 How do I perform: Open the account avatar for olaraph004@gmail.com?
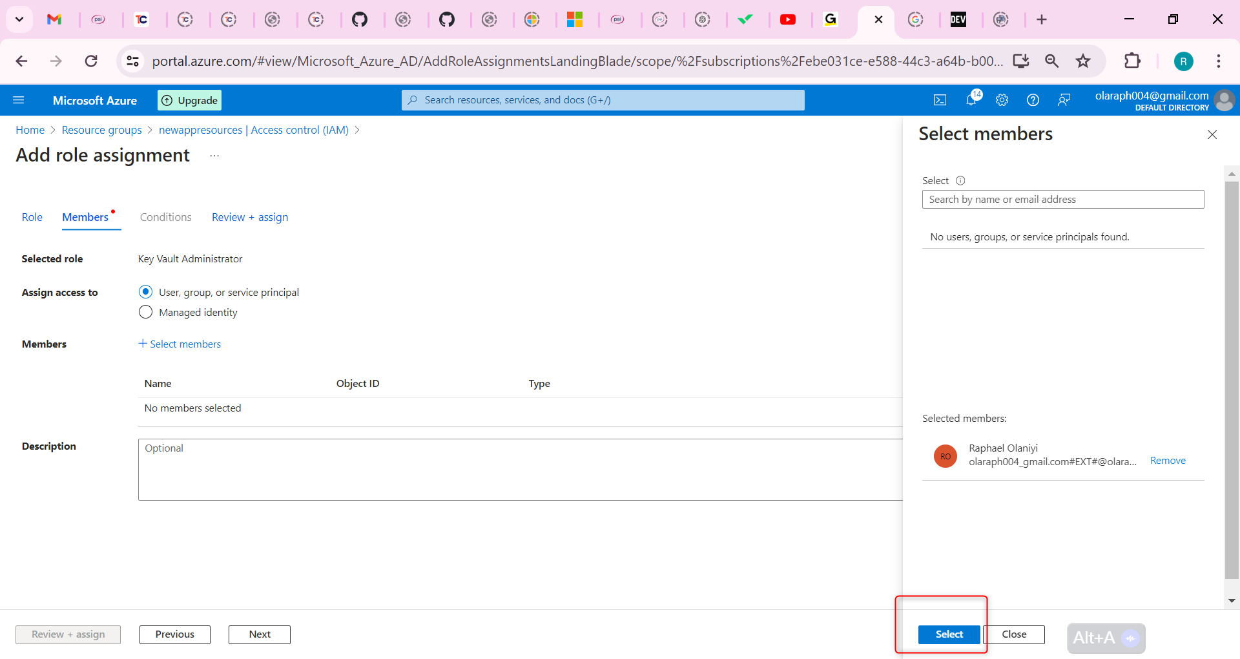[1224, 100]
